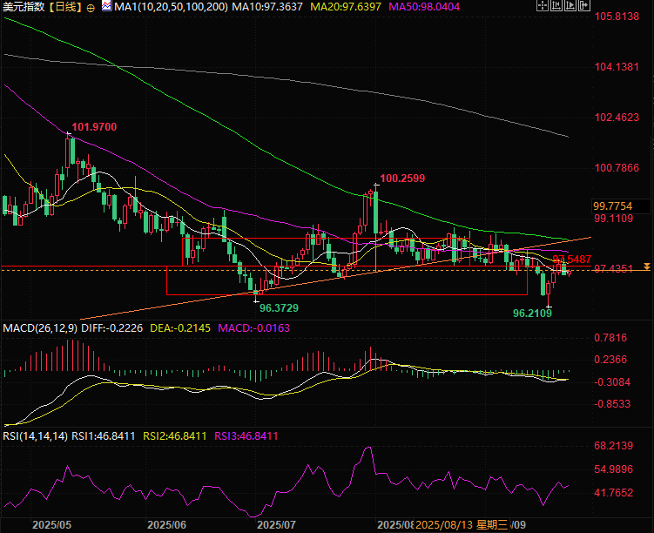This screenshot has height=533, width=654.
Task: Click the exit panel arrow icon
Action: (x=584, y=5)
